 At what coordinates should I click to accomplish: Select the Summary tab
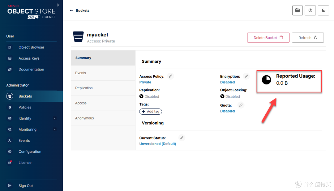point(103,58)
